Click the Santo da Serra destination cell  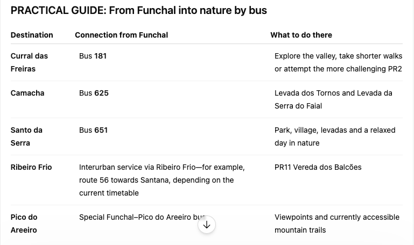tap(26, 136)
